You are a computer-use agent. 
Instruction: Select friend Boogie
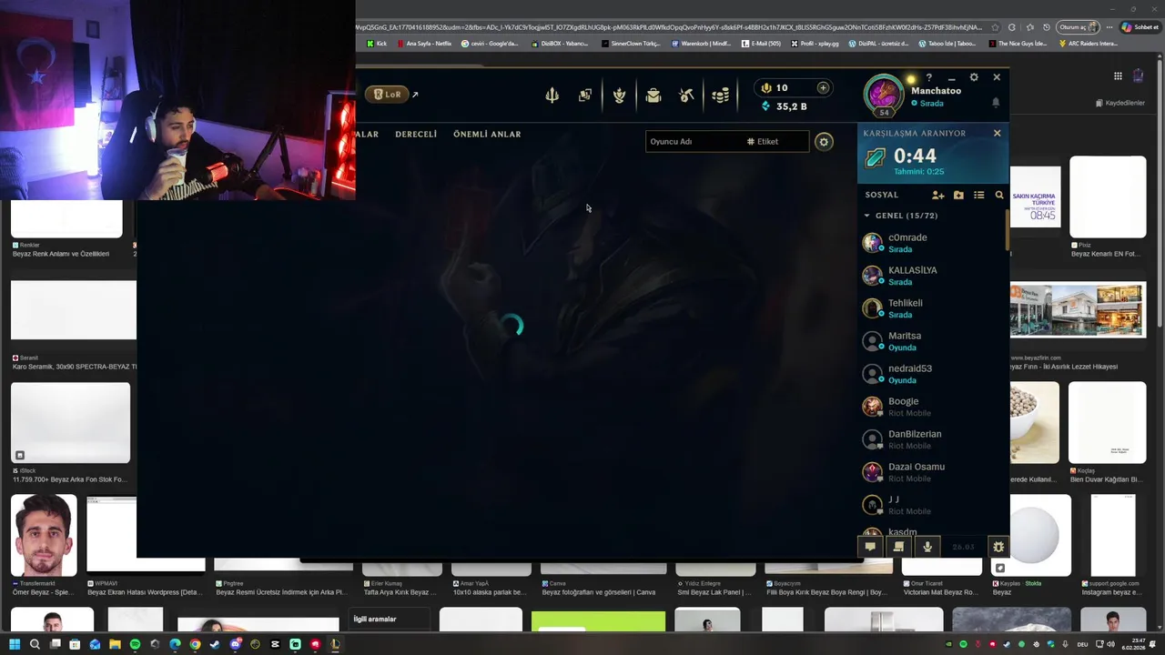coord(932,407)
